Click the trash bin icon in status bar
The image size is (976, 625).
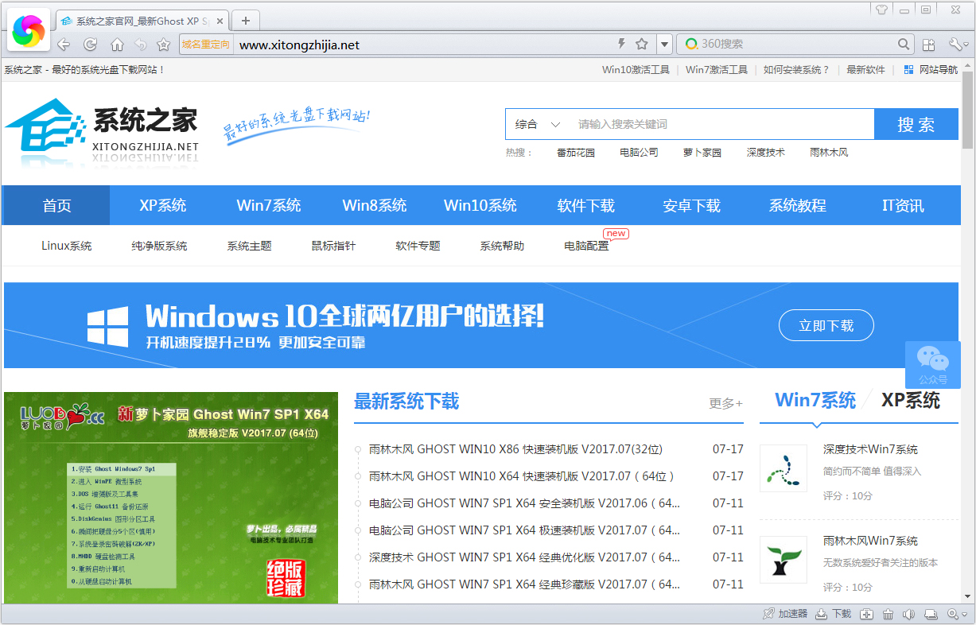point(888,614)
